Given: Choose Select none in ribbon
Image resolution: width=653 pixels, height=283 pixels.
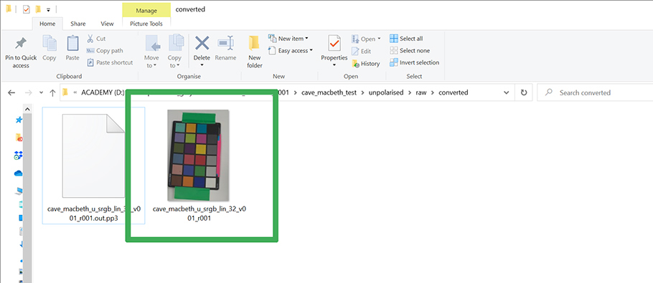Looking at the screenshot, I should click(x=410, y=50).
